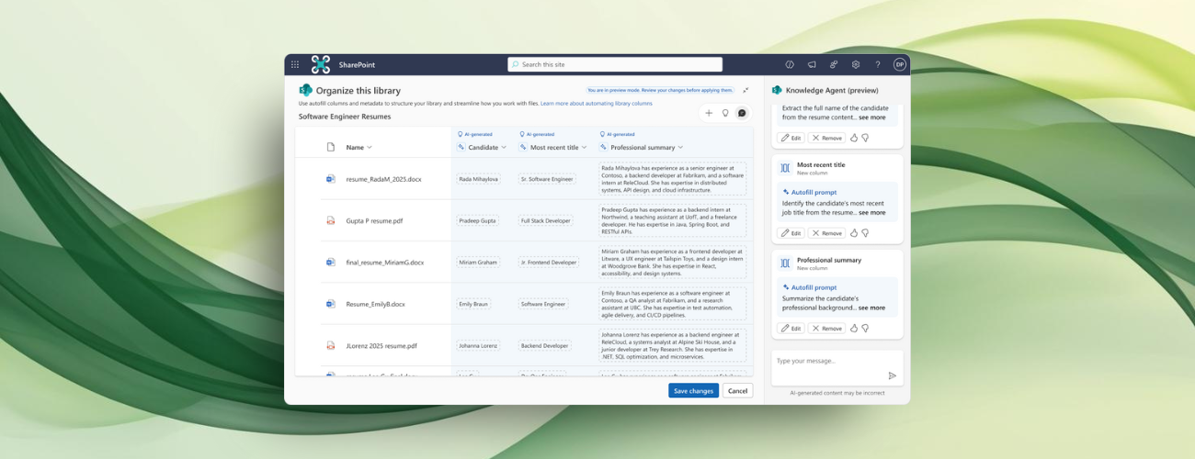Open the Settings gear icon

(x=856, y=64)
